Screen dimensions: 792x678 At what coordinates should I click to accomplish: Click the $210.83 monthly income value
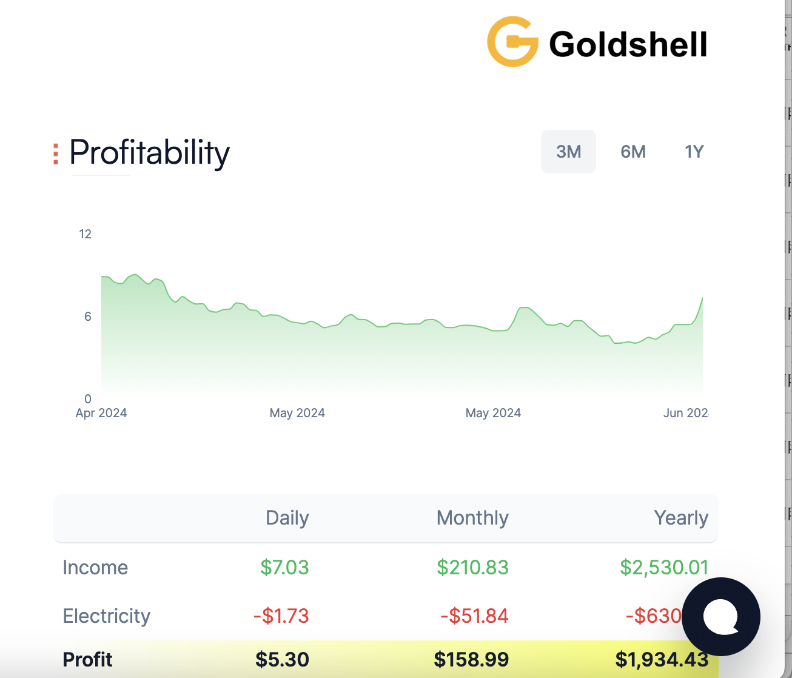pos(472,568)
